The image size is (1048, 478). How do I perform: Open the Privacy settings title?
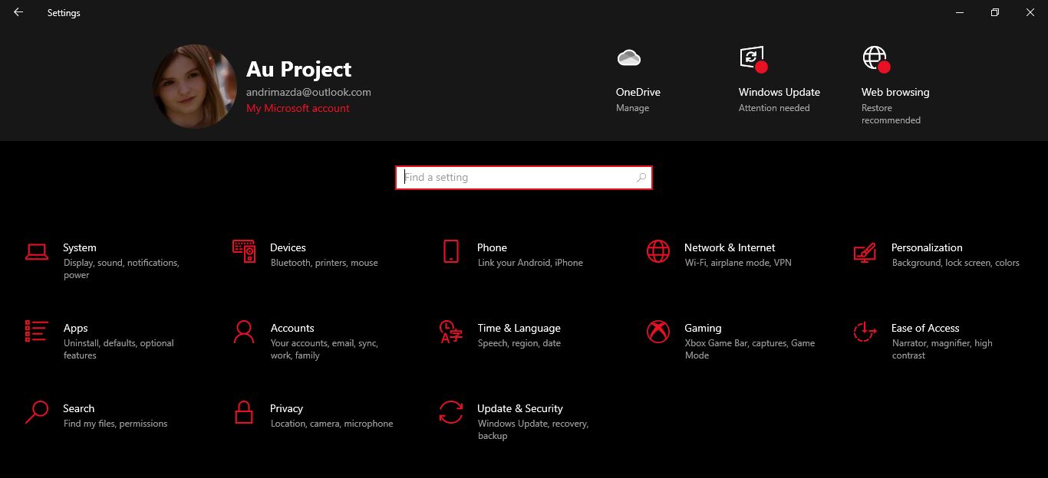tap(286, 409)
